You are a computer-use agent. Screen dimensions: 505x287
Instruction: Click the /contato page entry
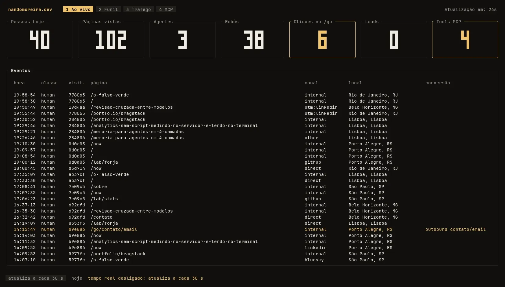click(x=102, y=217)
